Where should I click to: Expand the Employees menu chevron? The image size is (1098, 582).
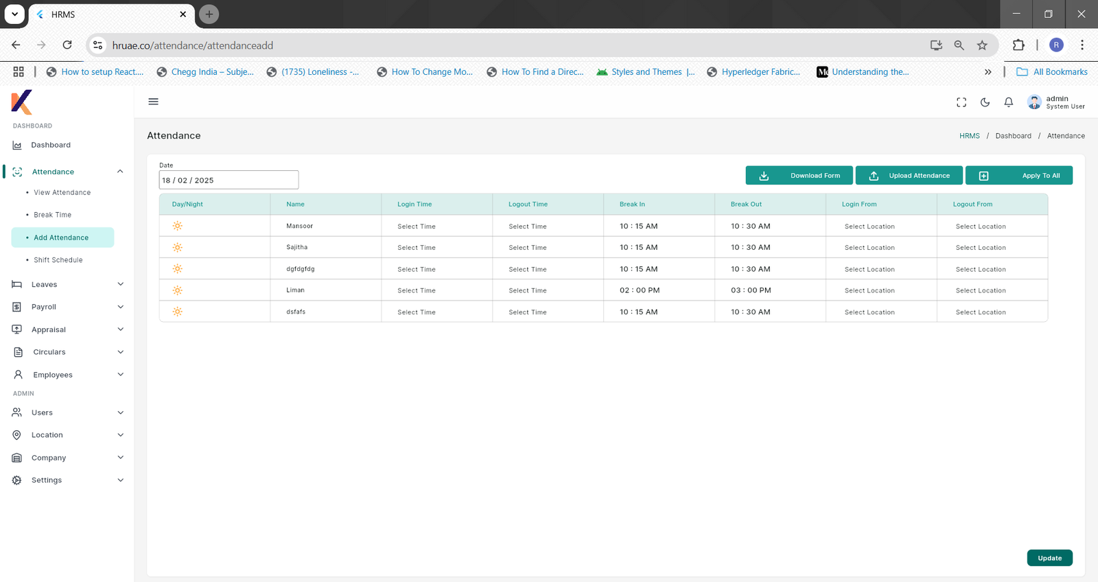tap(121, 375)
